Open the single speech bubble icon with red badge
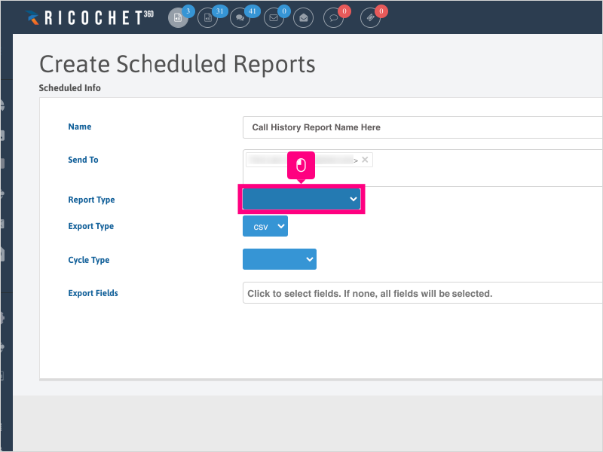 [333, 17]
